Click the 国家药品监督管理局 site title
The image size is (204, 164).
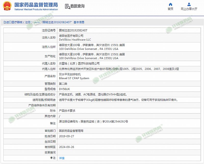tap(36, 5)
